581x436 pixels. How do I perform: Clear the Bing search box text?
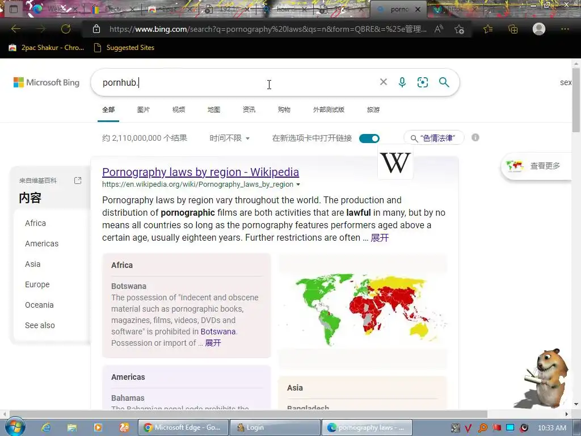pos(383,82)
